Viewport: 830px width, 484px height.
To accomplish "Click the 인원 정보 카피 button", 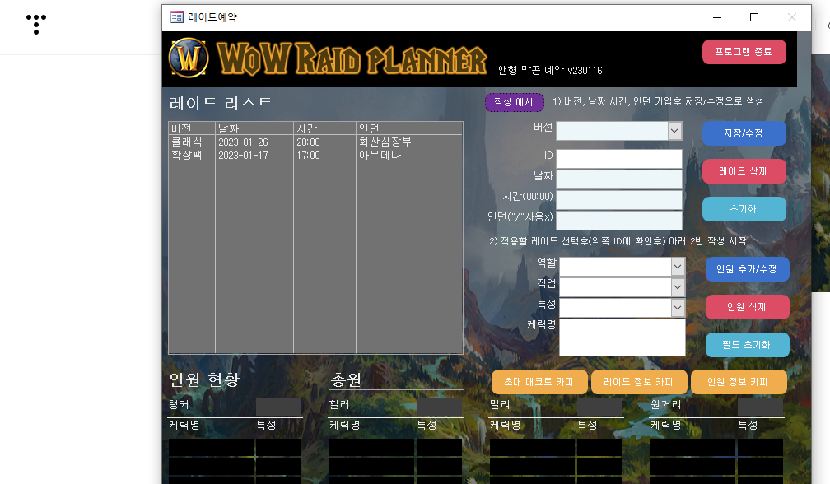I will pyautogui.click(x=739, y=382).
